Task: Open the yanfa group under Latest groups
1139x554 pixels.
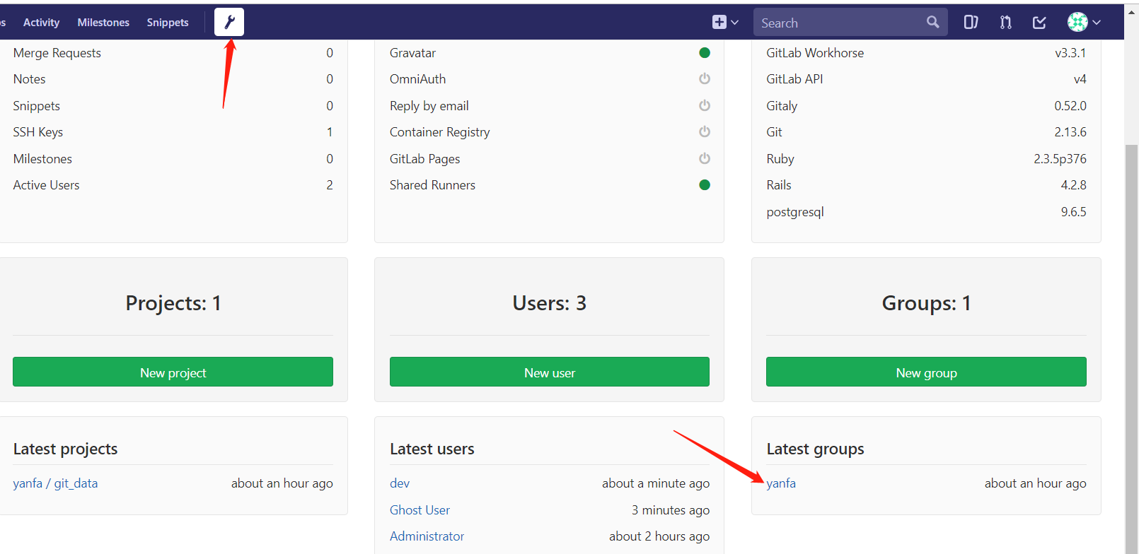Action: click(781, 483)
